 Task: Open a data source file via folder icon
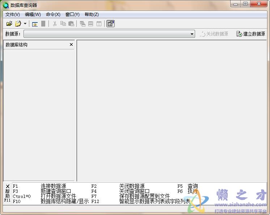coord(9,24)
